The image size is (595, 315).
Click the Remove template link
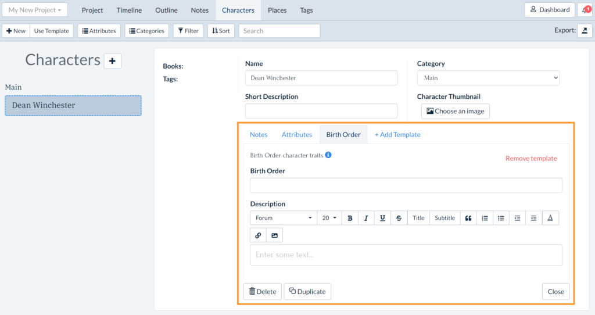pos(531,159)
